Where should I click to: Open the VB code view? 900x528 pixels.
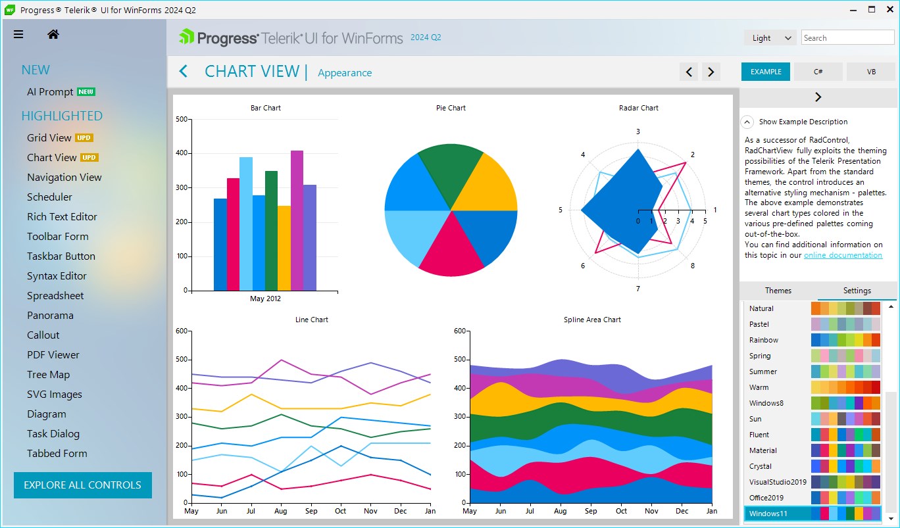871,72
